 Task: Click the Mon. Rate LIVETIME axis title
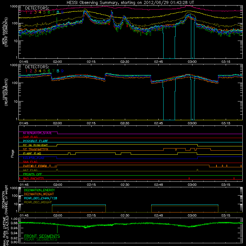coord(6,232)
